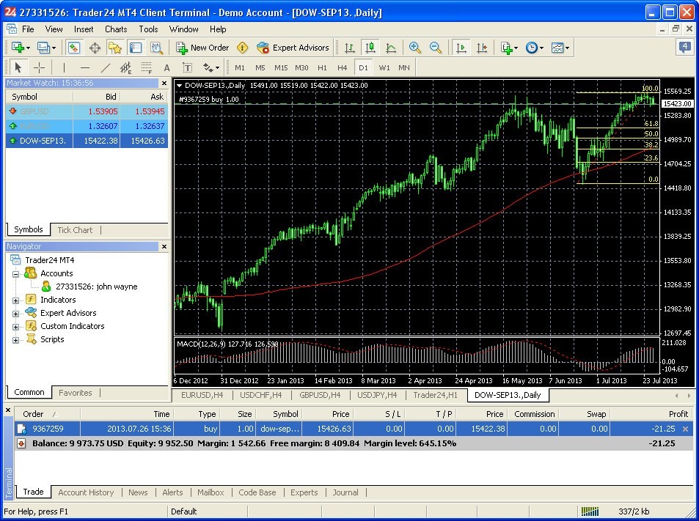This screenshot has width=699, height=521.
Task: Close the open buy order 9367259
Action: [x=686, y=429]
